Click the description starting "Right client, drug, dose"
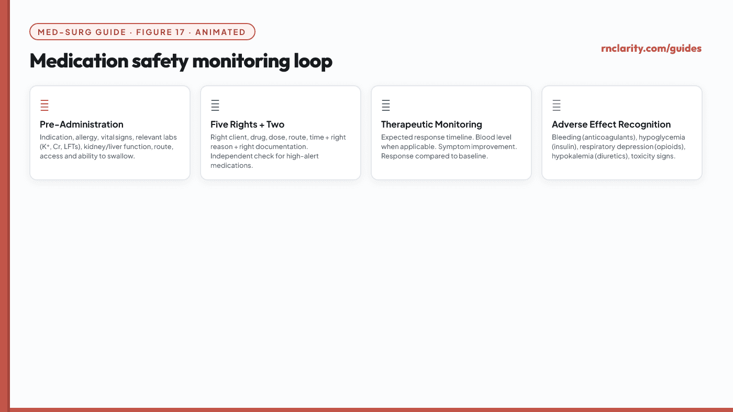 point(279,152)
